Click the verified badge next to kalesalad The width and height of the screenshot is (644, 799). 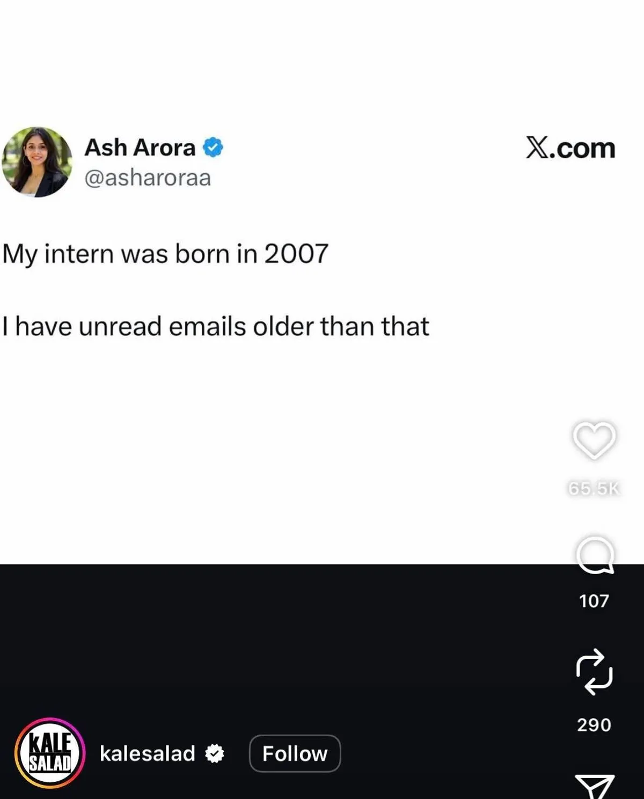click(214, 754)
